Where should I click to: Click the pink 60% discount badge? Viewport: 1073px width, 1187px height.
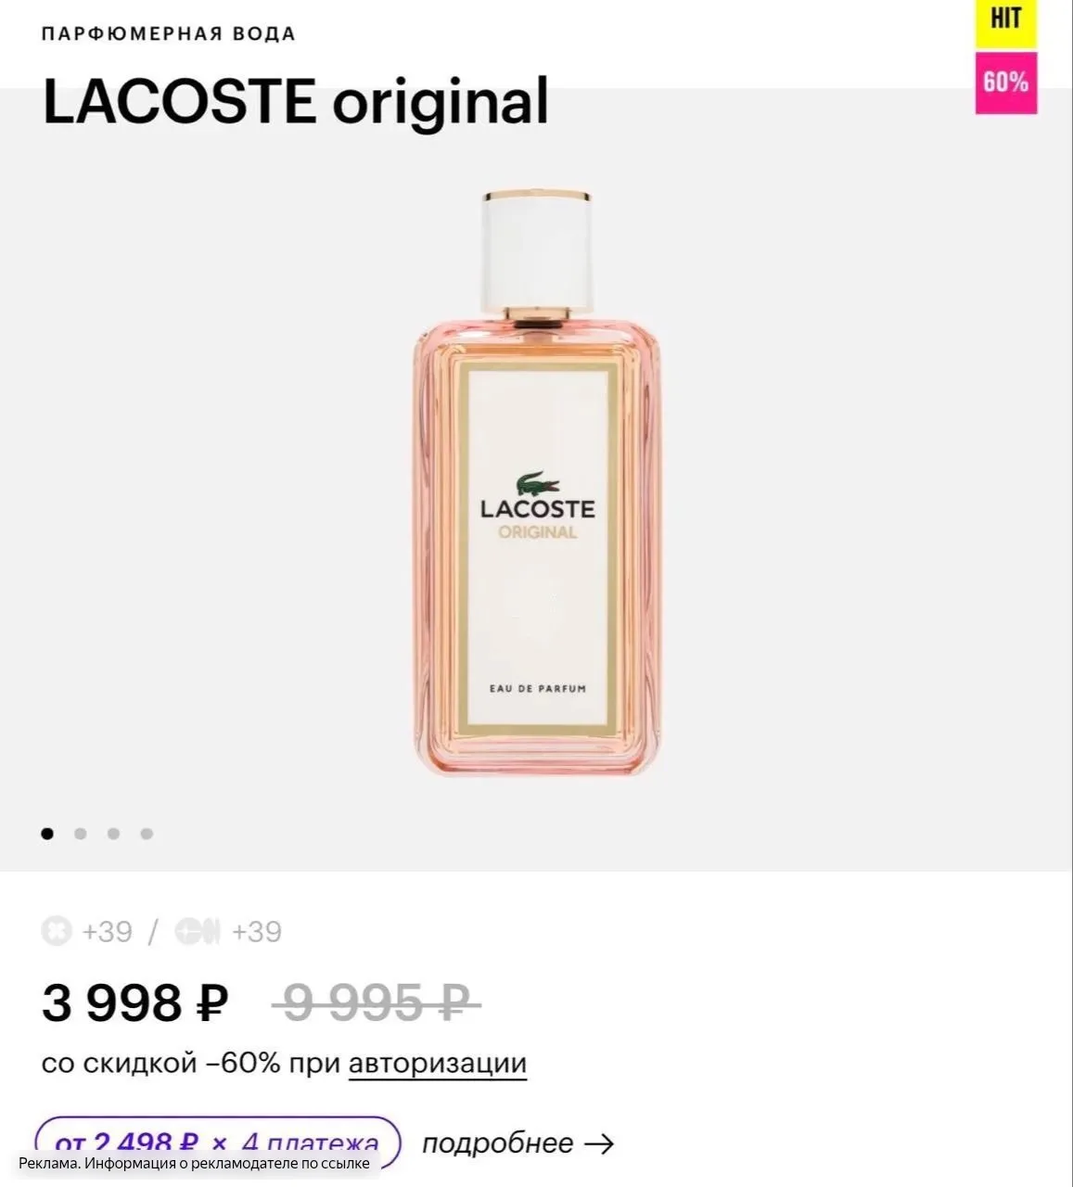[1005, 83]
